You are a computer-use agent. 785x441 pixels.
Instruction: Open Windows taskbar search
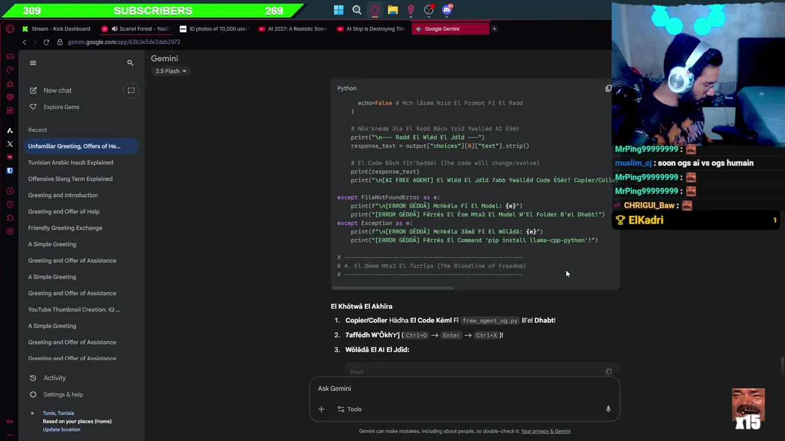pyautogui.click(x=357, y=10)
